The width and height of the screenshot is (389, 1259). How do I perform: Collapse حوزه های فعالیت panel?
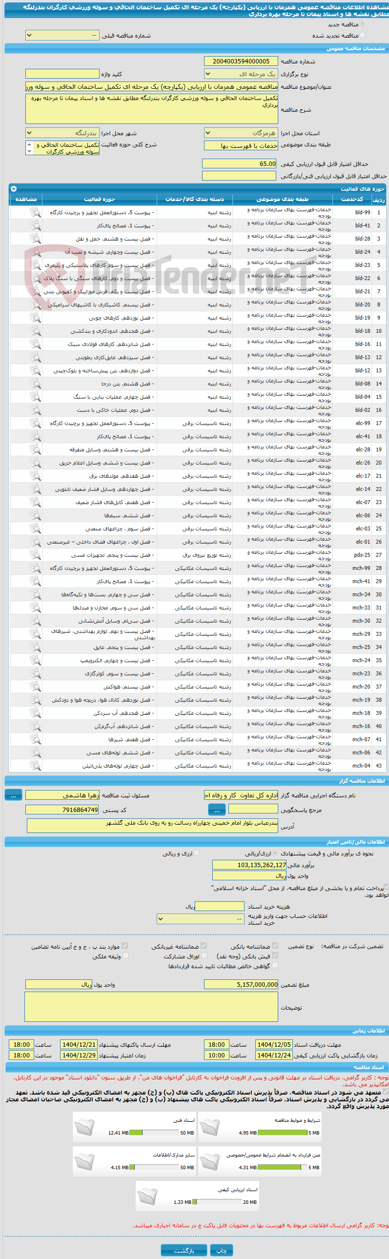[13, 189]
